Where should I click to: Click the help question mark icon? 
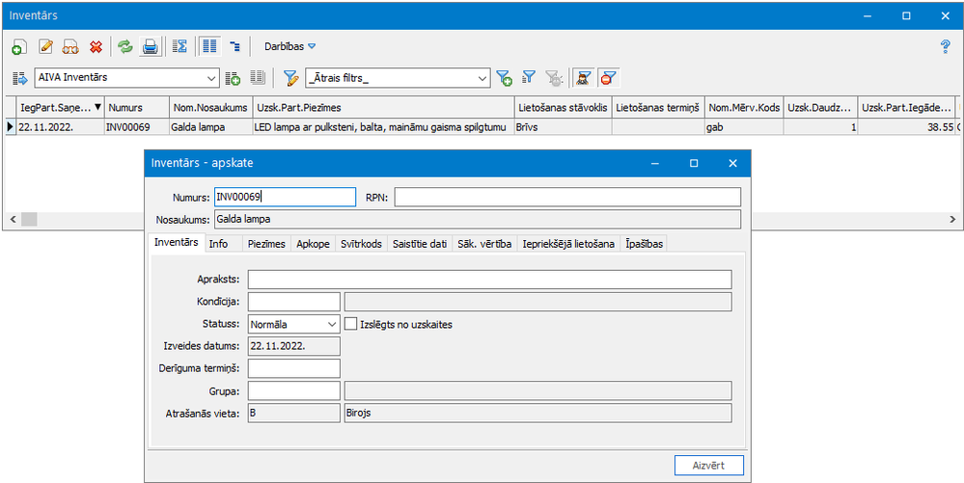click(945, 46)
